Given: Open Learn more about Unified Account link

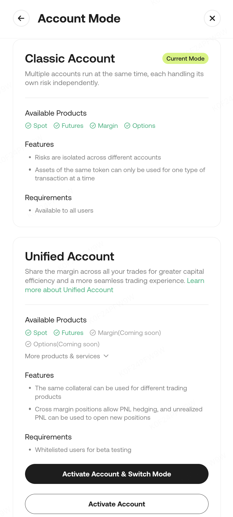Looking at the screenshot, I should point(69,290).
